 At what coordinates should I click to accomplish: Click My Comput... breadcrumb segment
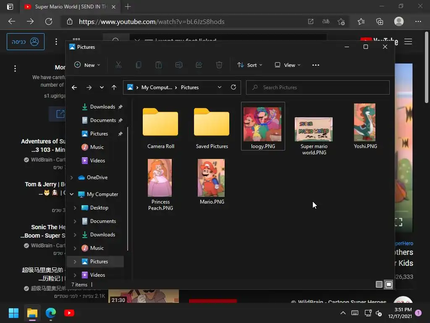tap(157, 87)
